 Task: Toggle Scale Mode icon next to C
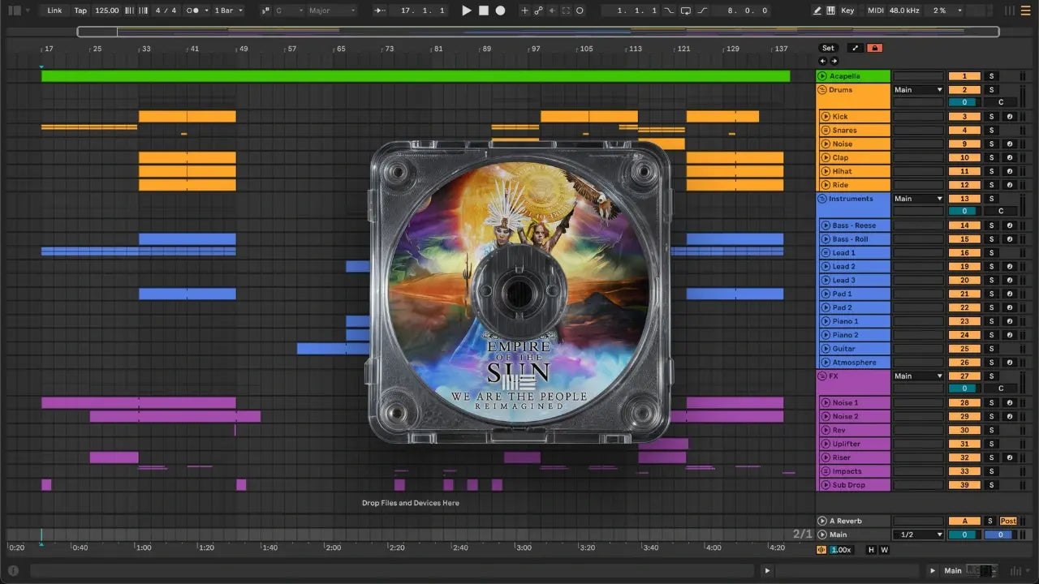coord(265,11)
